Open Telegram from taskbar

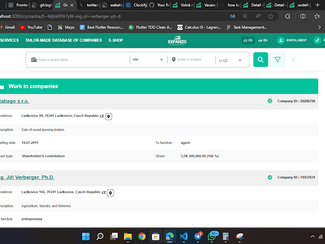click(198, 236)
